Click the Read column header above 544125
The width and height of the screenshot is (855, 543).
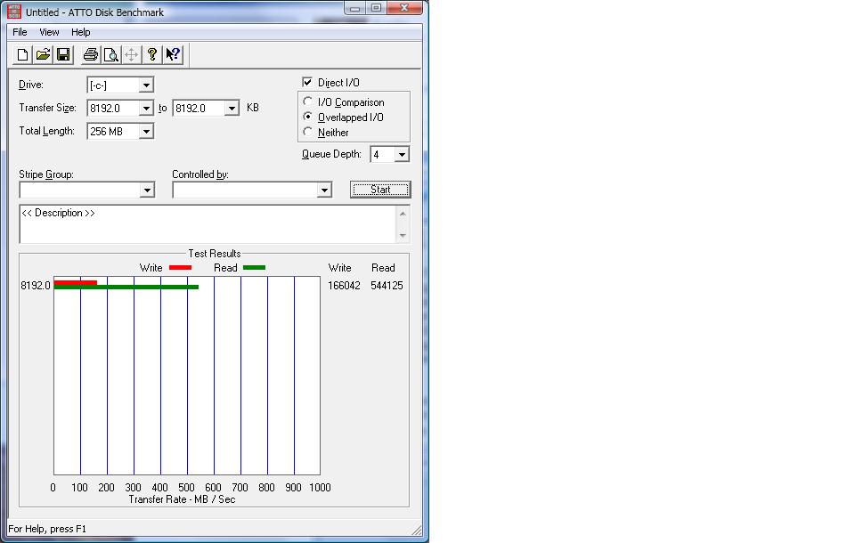point(383,268)
